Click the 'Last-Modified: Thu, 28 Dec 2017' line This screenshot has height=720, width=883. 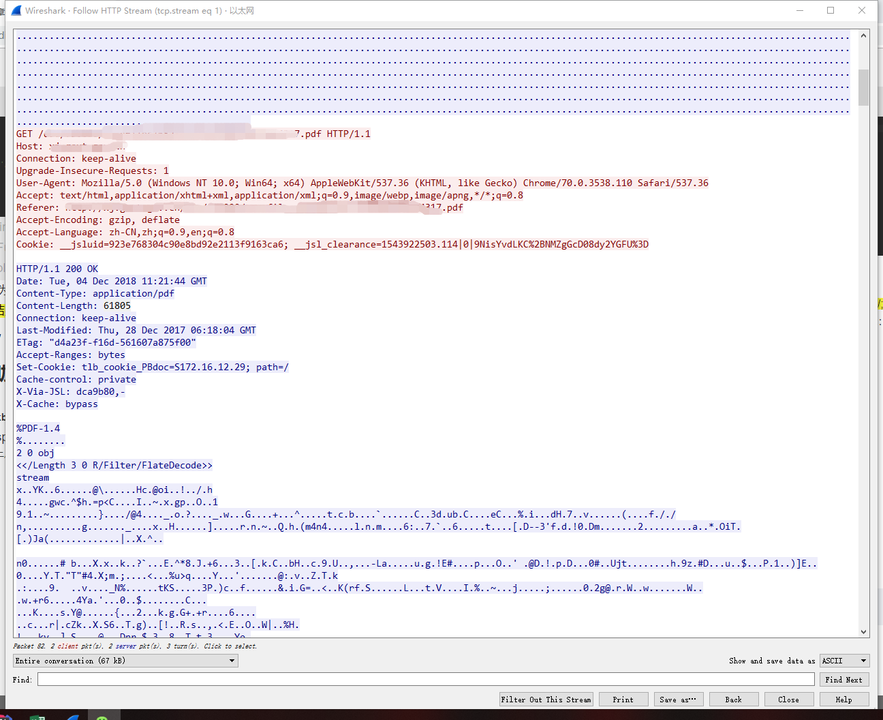pos(136,330)
